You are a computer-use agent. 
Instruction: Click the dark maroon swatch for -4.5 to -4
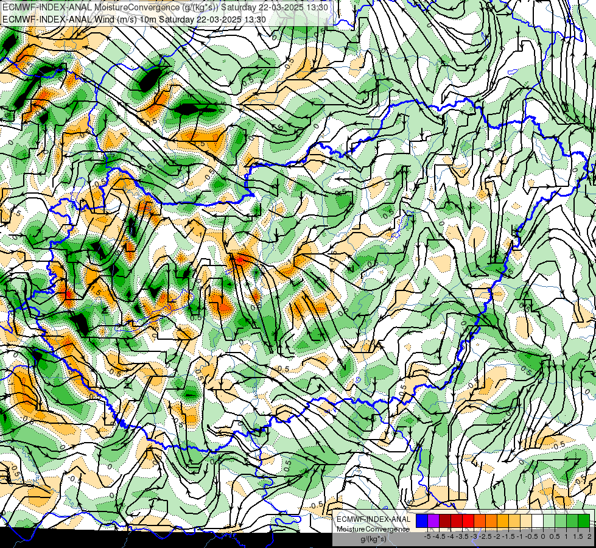click(x=445, y=521)
